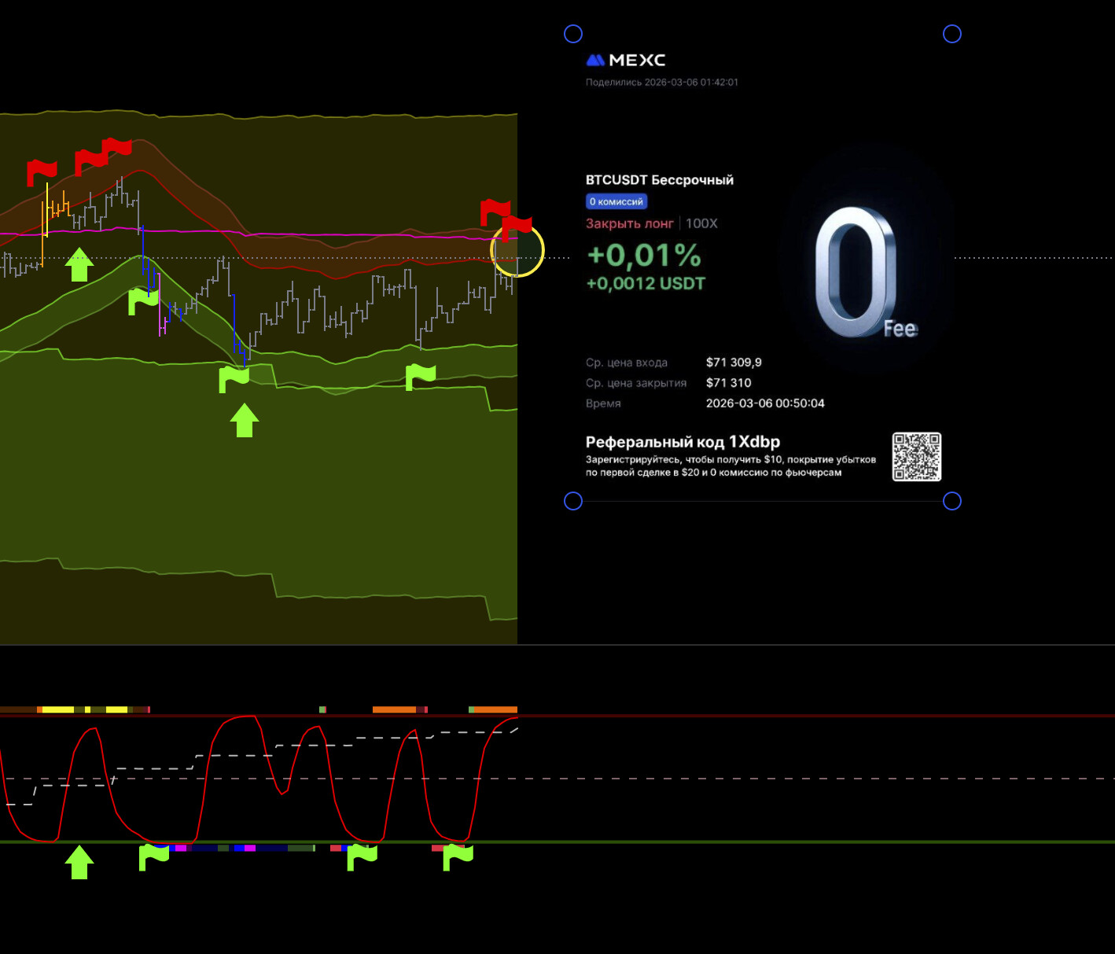Click the bottom-left blue resize handle
The height and width of the screenshot is (954, 1115).
[x=573, y=501]
